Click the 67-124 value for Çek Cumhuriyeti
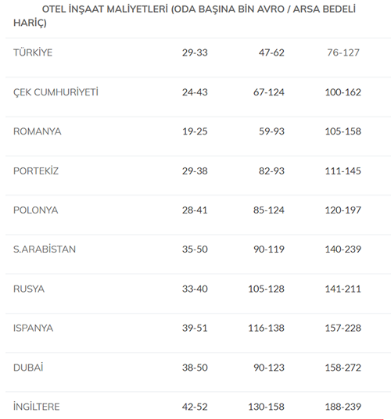The width and height of the screenshot is (391, 420). coord(268,92)
